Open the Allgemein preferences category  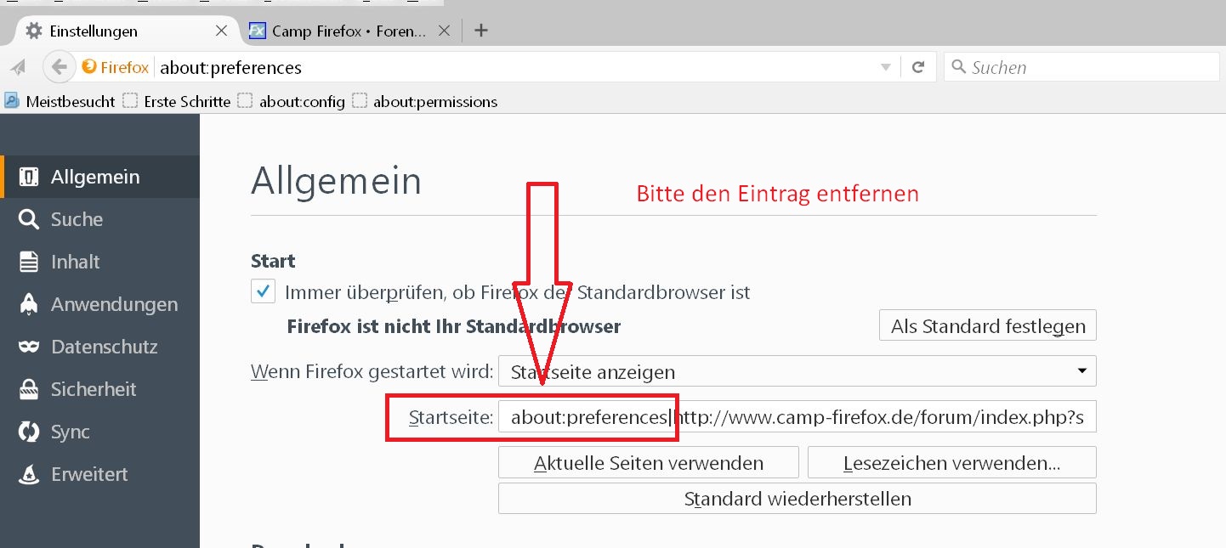pos(99,177)
